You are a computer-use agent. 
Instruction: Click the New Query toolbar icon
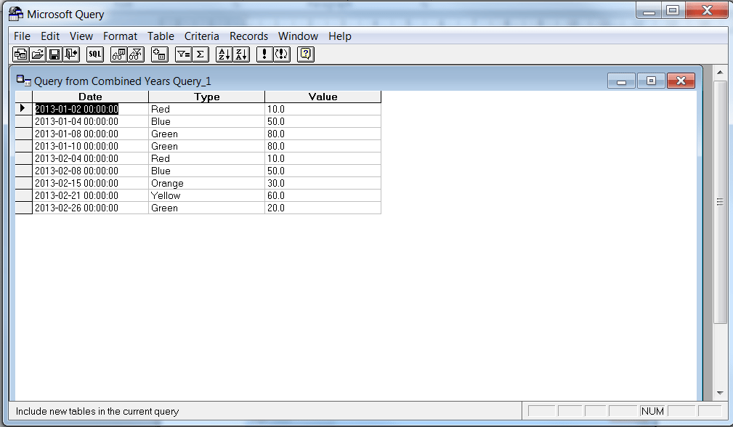pos(20,54)
